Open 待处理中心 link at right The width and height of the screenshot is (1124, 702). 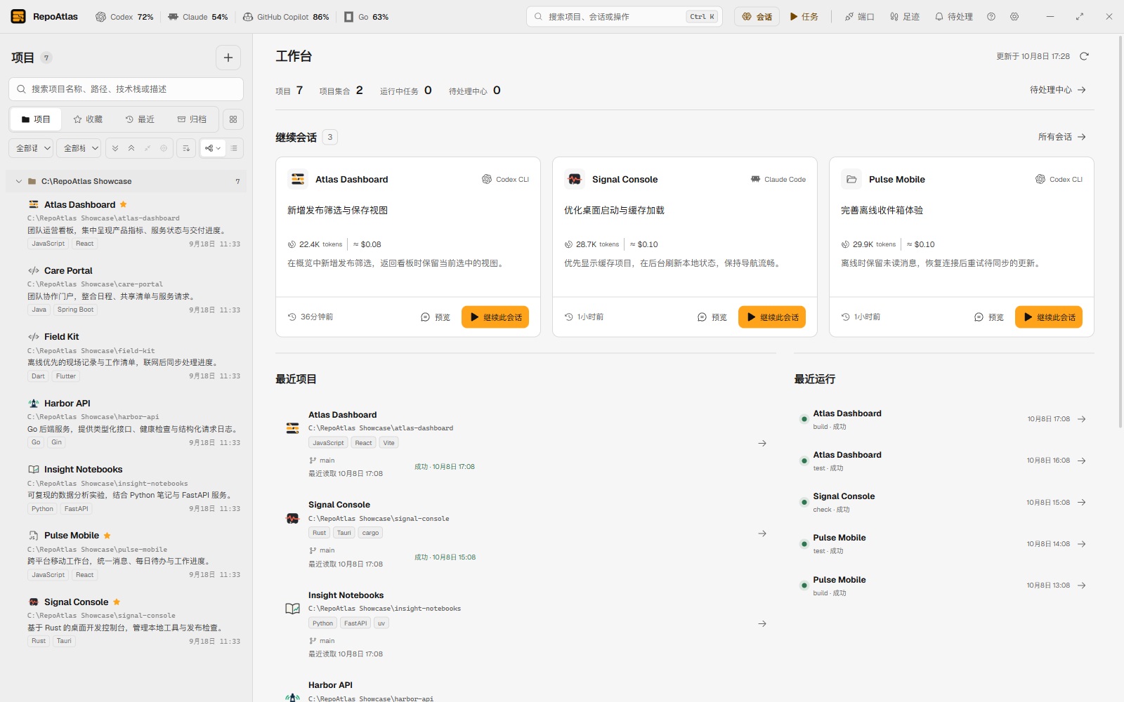1058,90
